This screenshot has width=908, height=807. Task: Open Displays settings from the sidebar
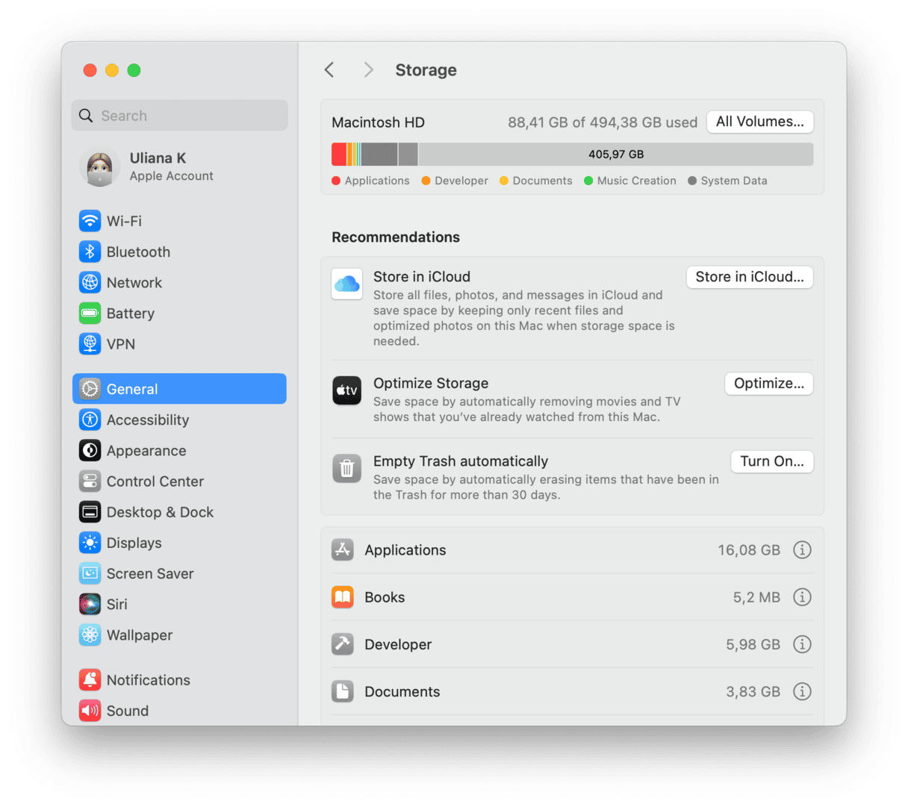coord(90,543)
